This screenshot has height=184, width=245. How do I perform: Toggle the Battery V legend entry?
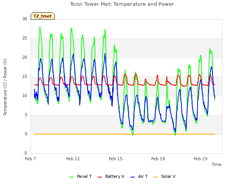(111, 176)
